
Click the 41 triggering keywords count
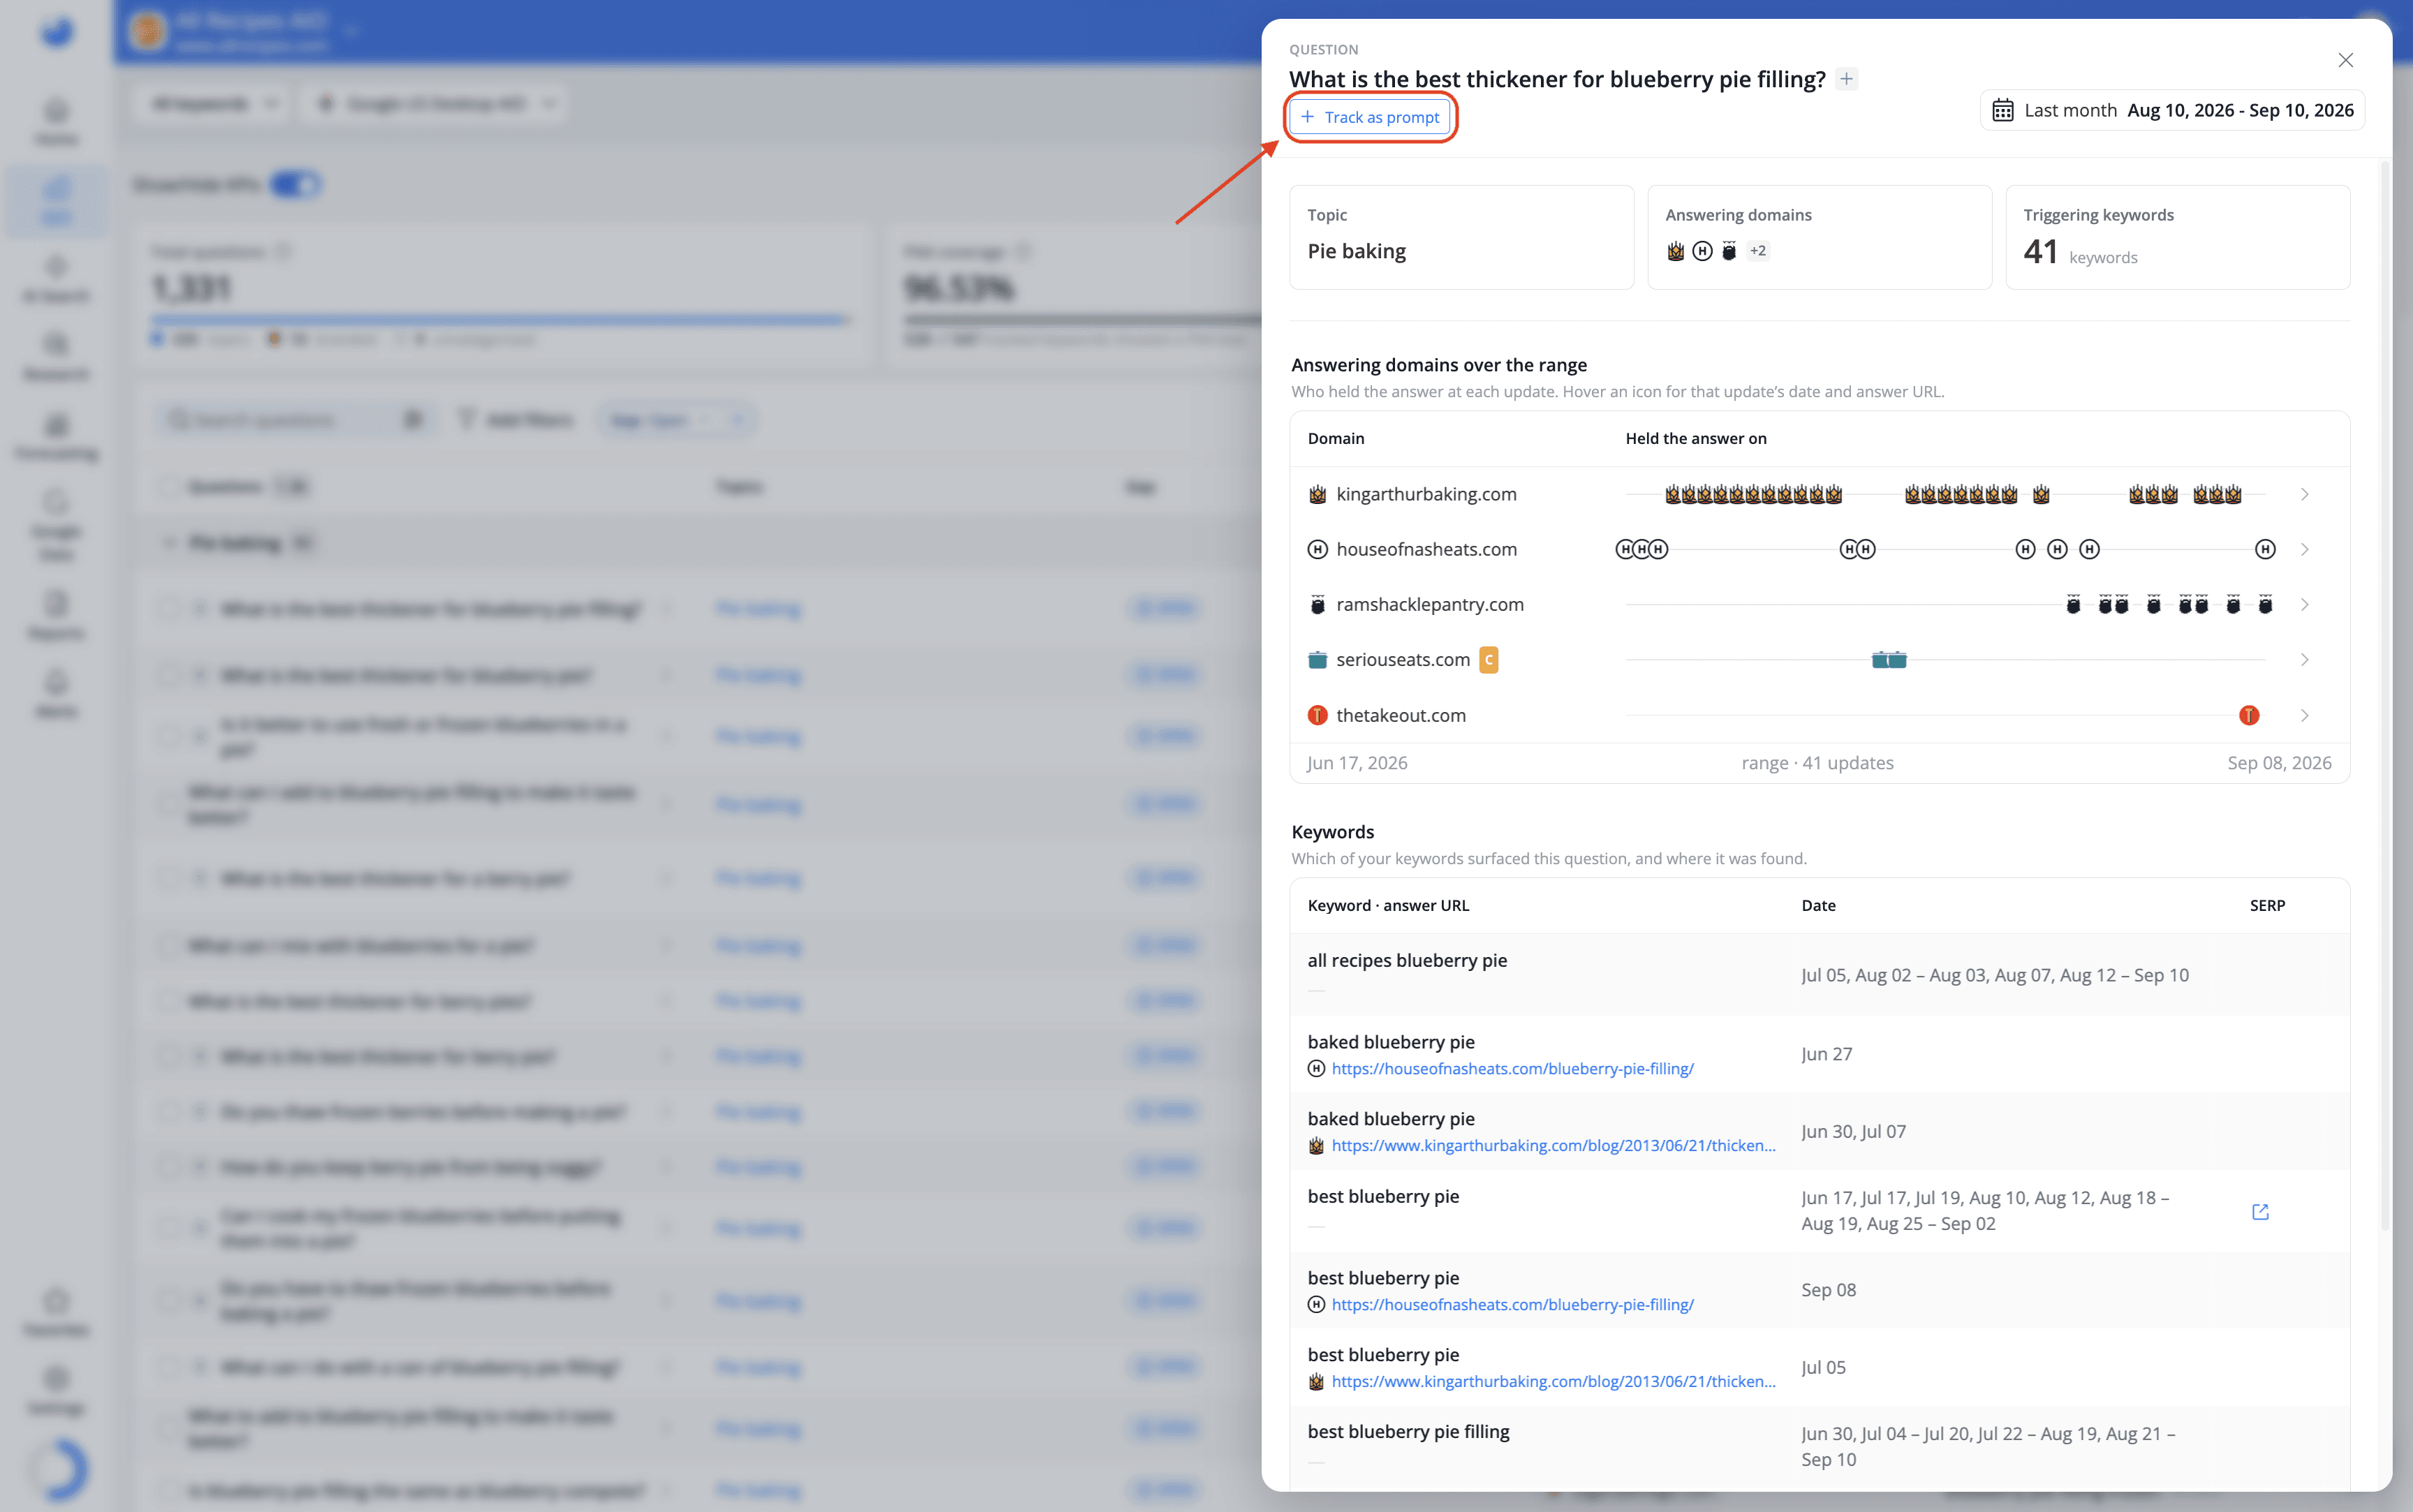2040,251
